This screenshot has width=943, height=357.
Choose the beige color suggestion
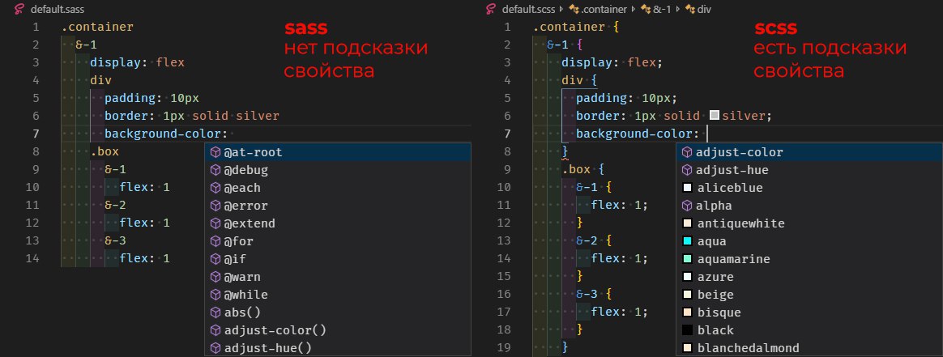tap(809, 295)
